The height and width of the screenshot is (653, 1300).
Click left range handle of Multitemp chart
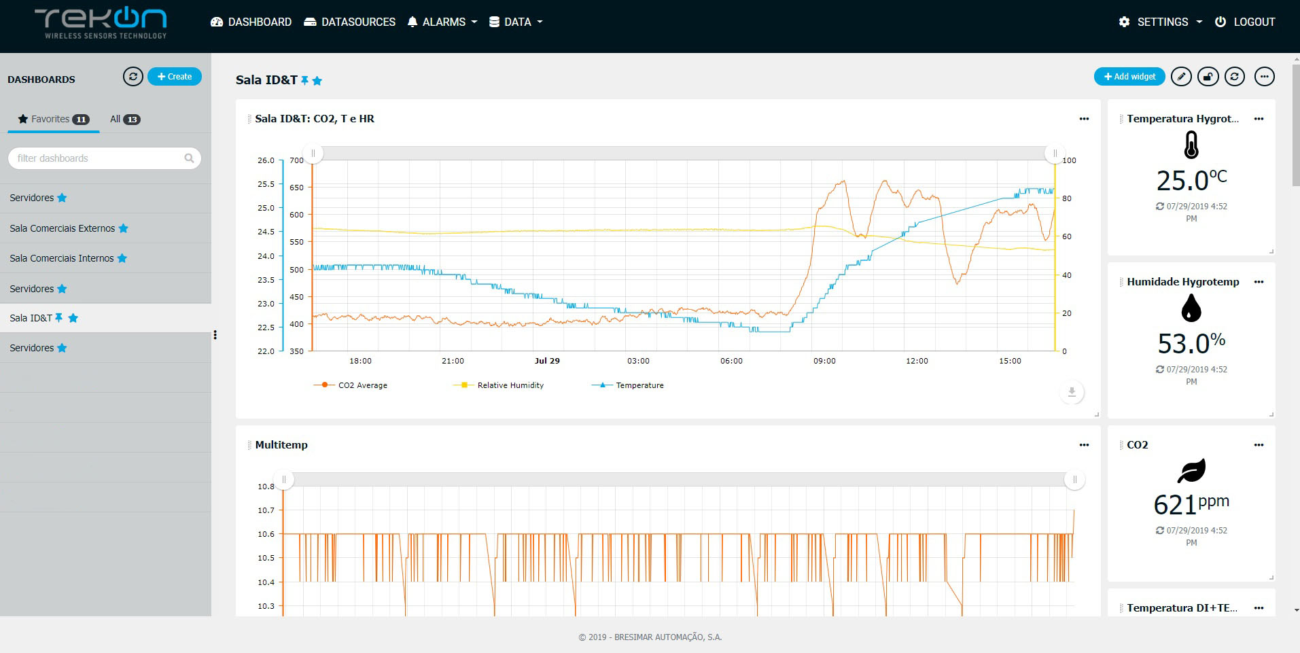284,480
